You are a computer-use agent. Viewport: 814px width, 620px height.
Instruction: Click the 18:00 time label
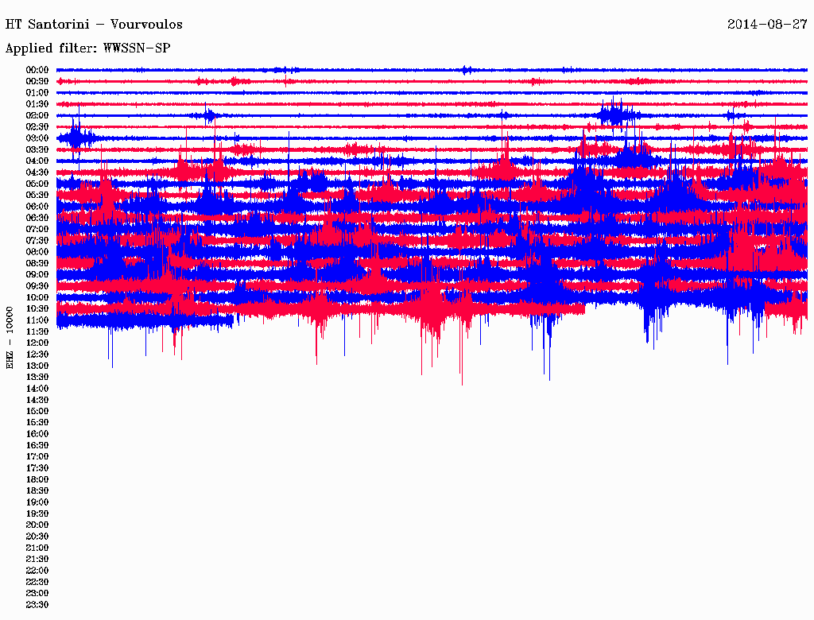(37, 479)
